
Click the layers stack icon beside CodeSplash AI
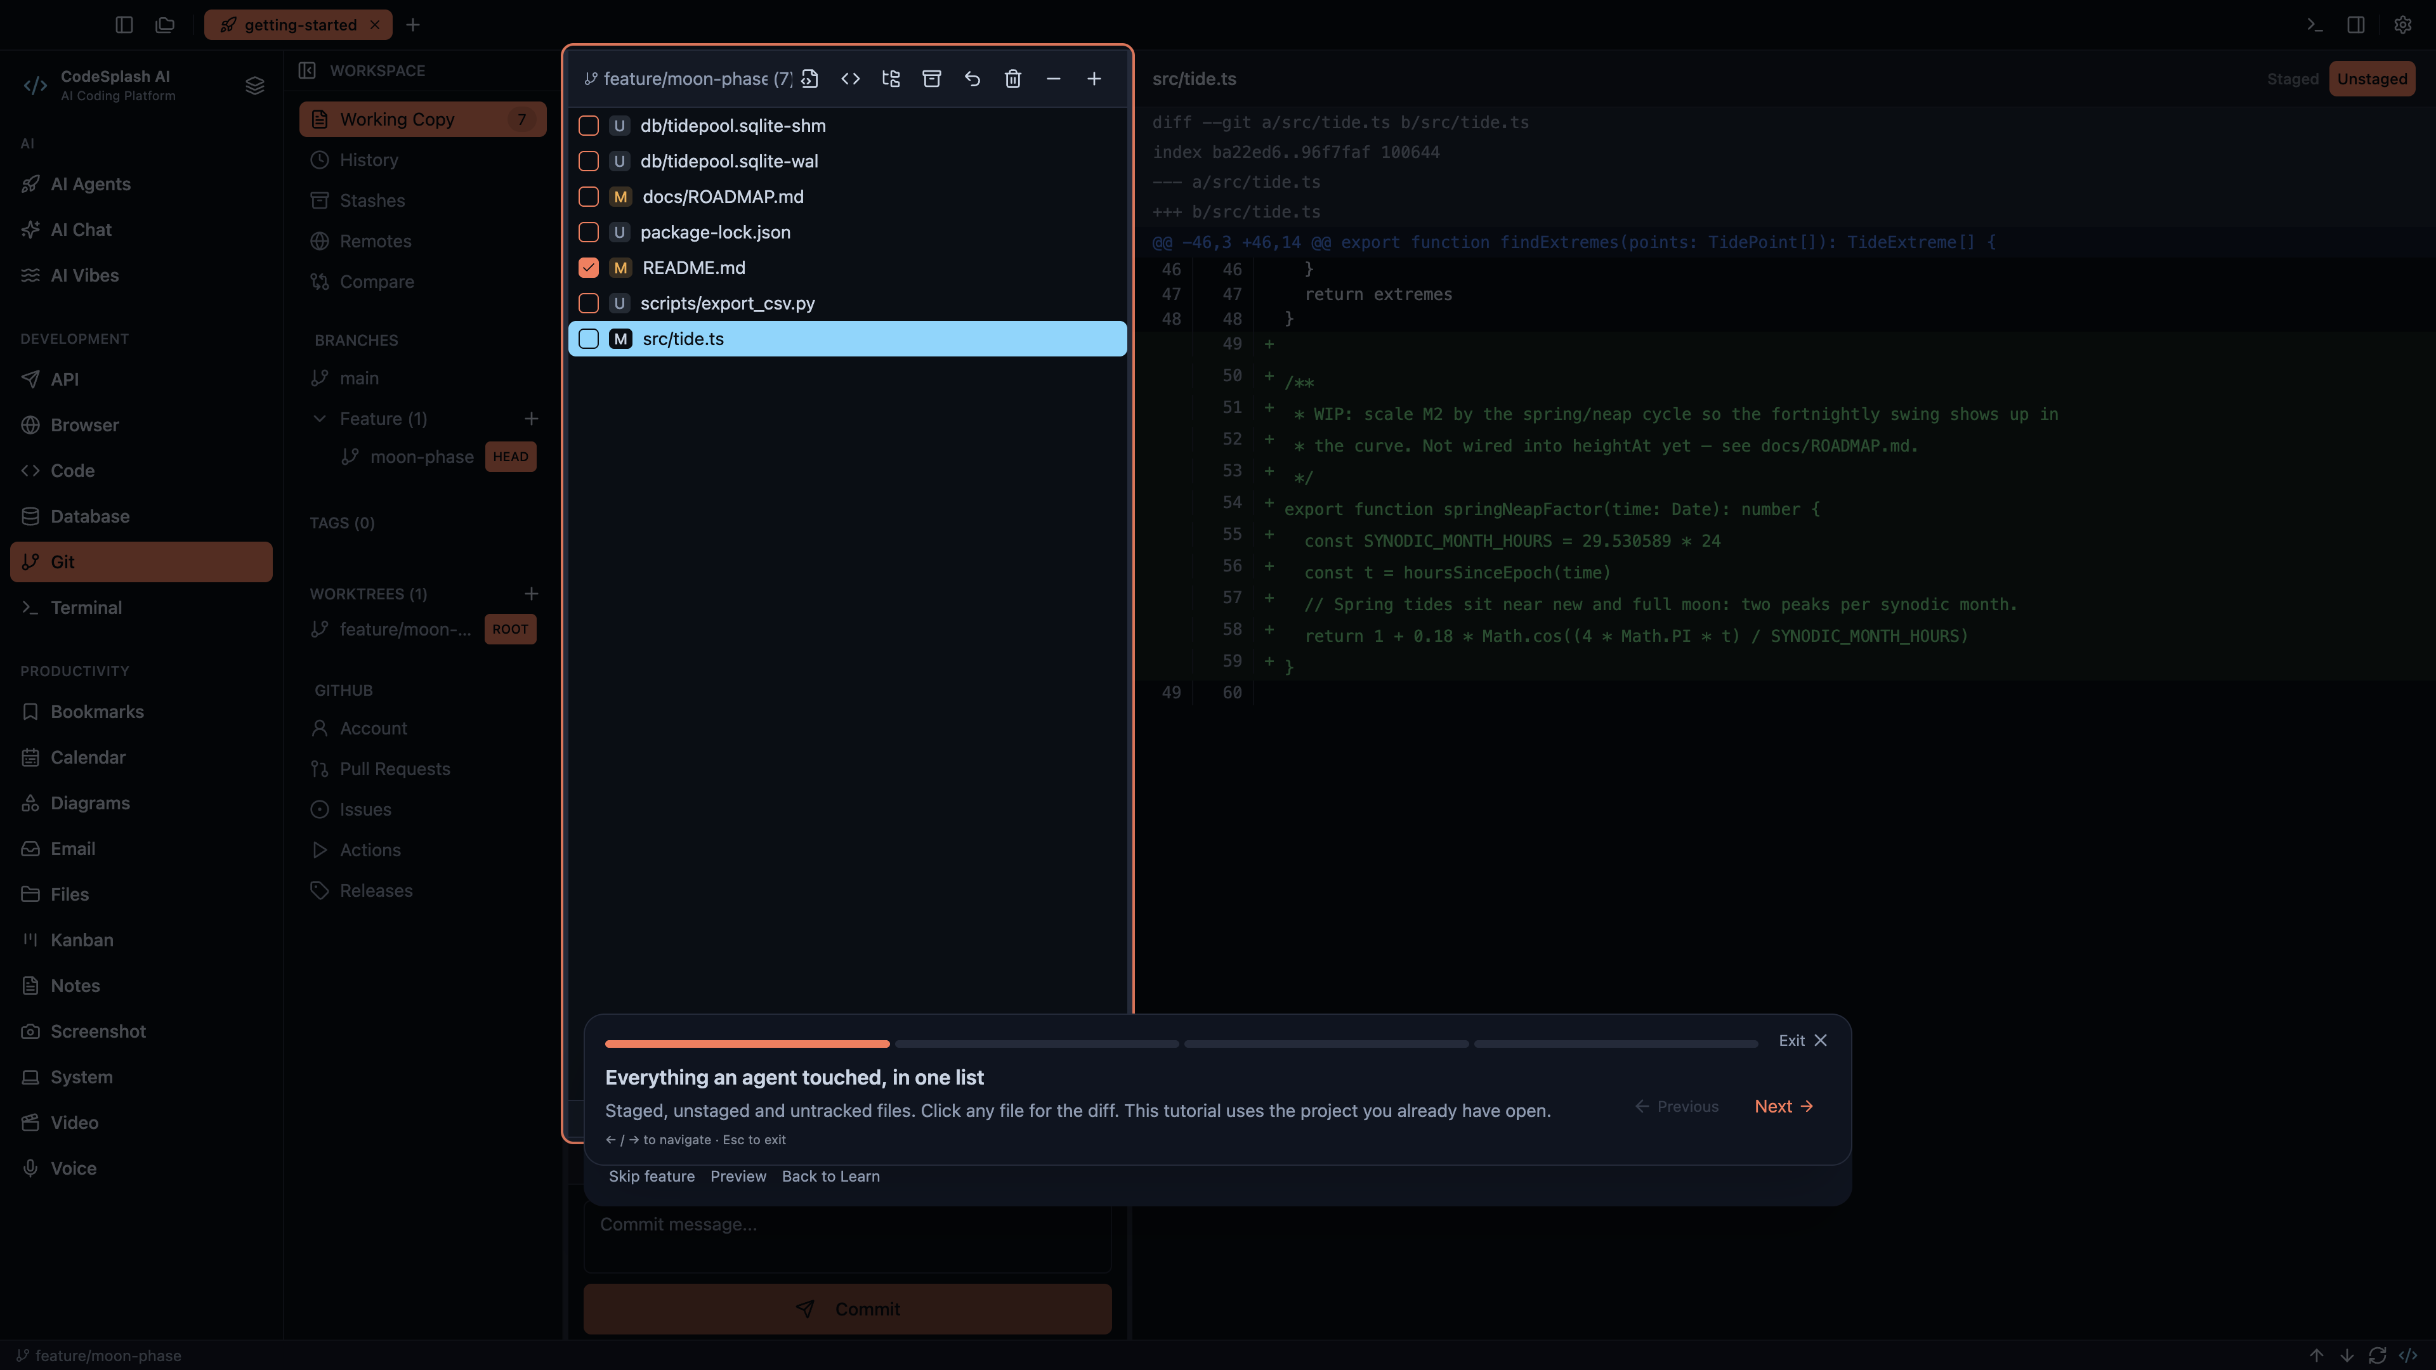pos(254,85)
